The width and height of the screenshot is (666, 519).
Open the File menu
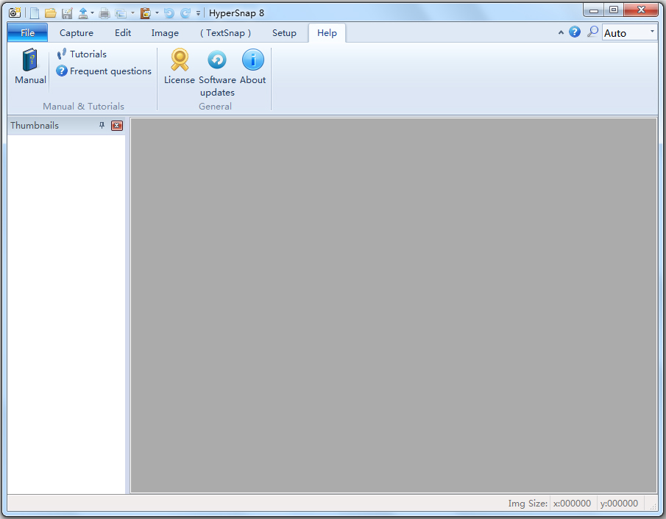pos(28,32)
